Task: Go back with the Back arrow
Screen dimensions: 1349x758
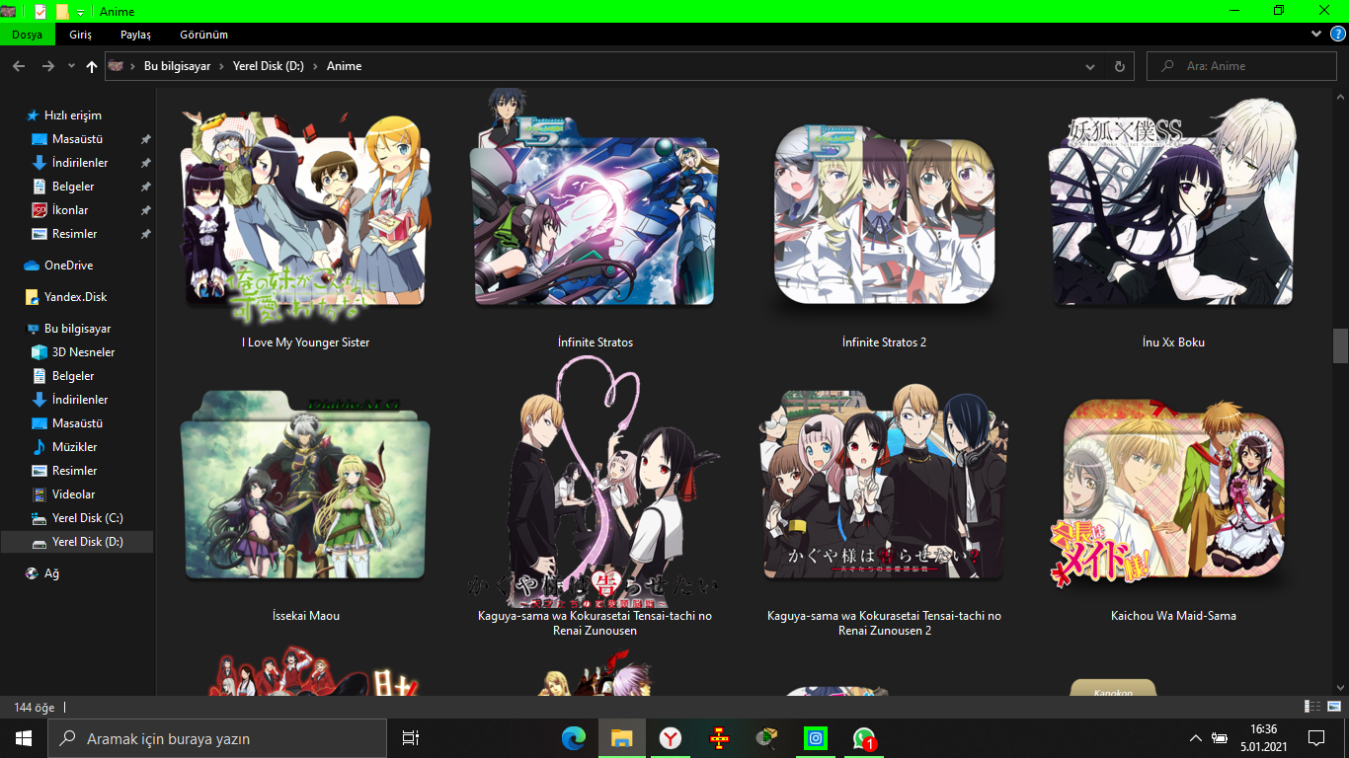Action: 18,66
